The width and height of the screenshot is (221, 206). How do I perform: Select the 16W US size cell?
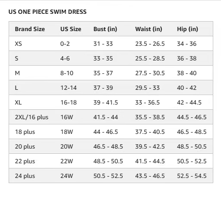point(66,117)
